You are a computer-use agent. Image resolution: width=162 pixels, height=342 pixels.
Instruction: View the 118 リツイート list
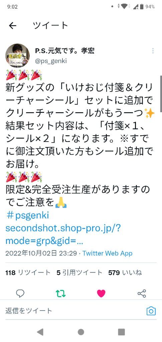[28, 273]
